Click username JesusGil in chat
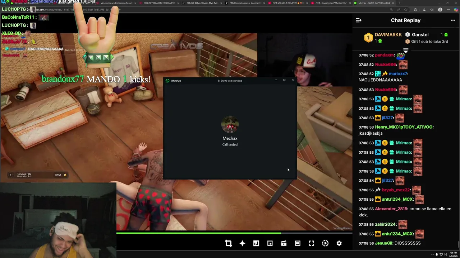This screenshot has width=460, height=258. click(x=384, y=243)
